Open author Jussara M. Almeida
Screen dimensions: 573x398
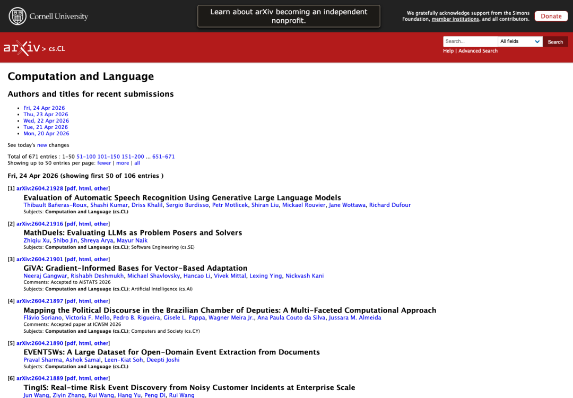(x=355, y=317)
